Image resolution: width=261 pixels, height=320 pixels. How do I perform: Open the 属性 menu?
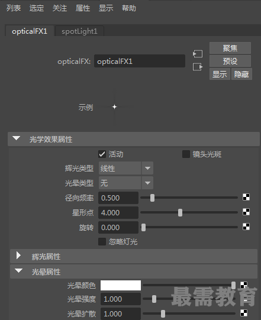(83, 8)
